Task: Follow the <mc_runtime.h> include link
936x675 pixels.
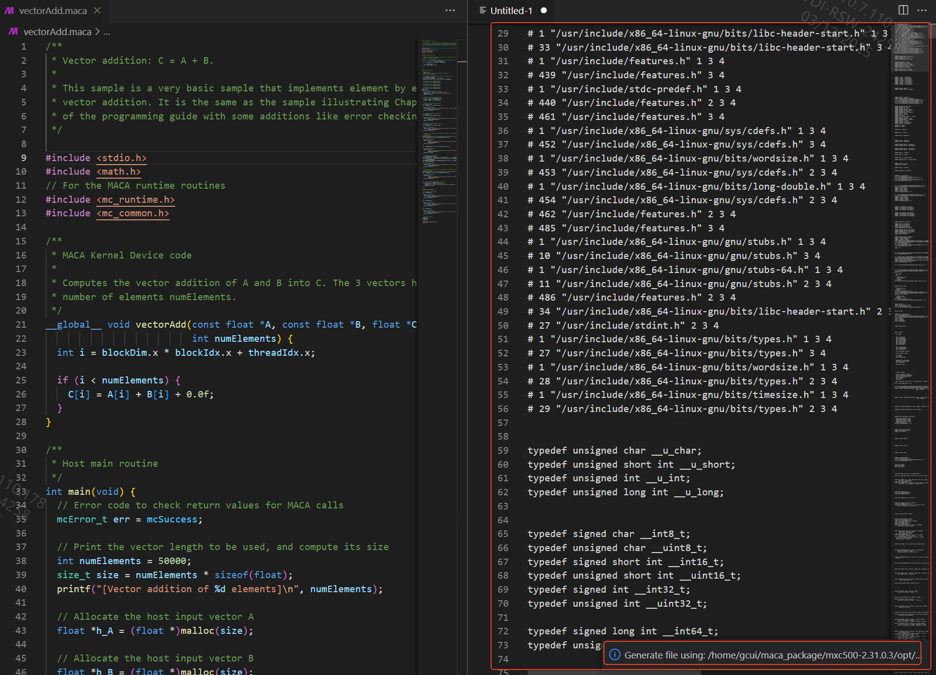Action: [135, 199]
